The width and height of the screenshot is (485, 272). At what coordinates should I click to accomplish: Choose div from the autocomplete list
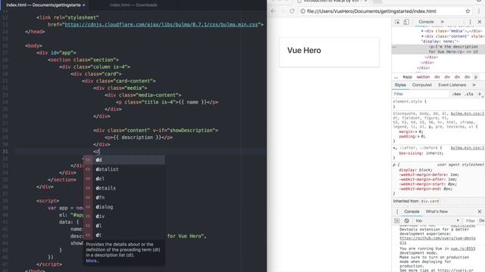coord(124,216)
